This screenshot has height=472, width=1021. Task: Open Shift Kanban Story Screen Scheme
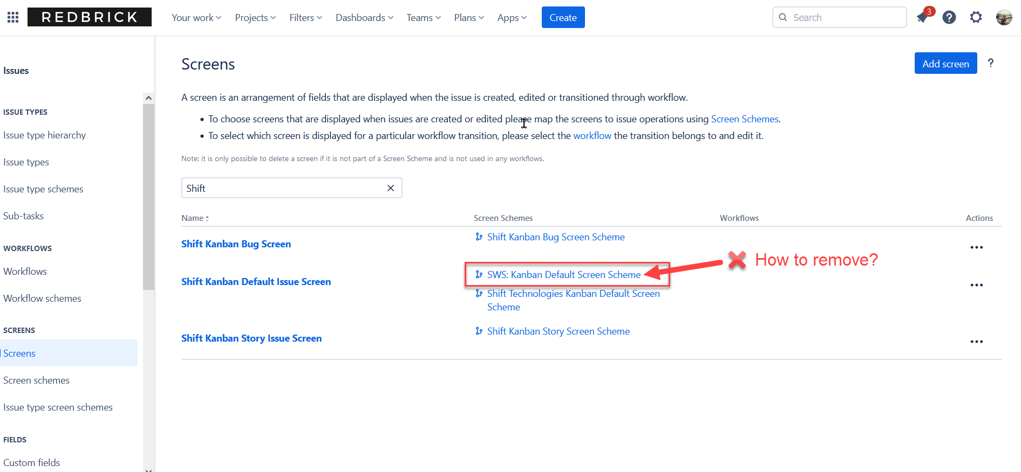pos(559,331)
